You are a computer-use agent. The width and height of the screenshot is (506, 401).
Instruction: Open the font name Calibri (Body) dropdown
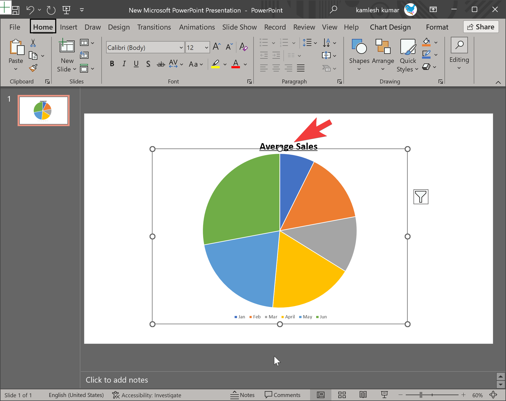(181, 48)
